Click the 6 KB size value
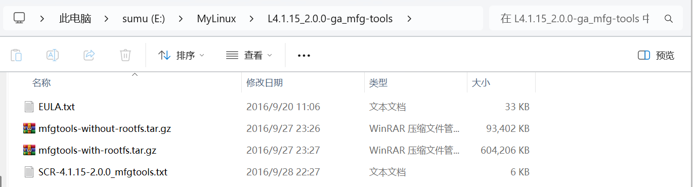The height and width of the screenshot is (187, 693). click(520, 172)
